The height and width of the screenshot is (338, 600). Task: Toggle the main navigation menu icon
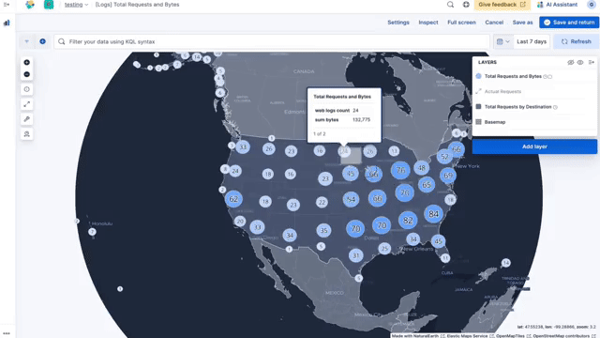[7, 5]
